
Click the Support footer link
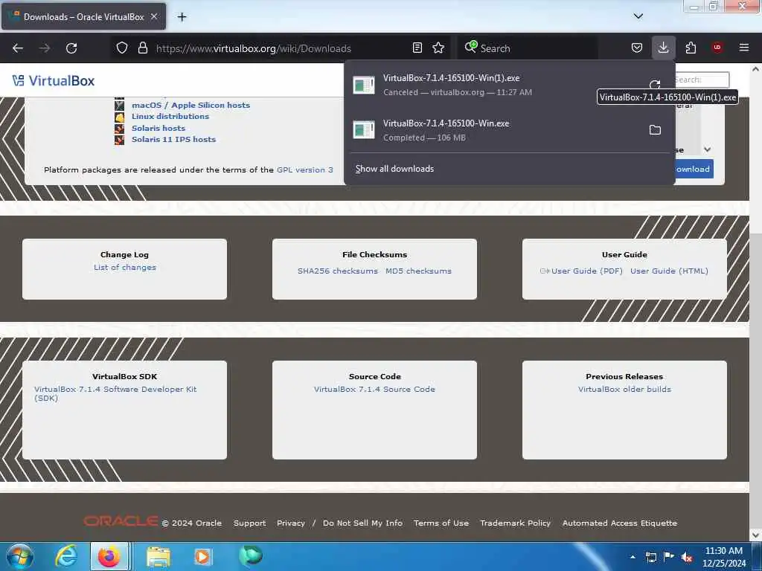coord(249,523)
